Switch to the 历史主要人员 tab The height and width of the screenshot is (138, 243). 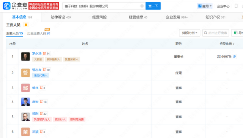pos(39,33)
